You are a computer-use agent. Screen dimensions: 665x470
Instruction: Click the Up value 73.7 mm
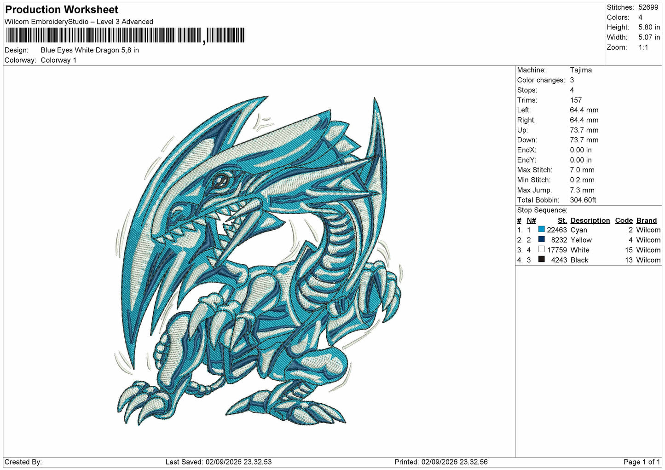tap(584, 130)
